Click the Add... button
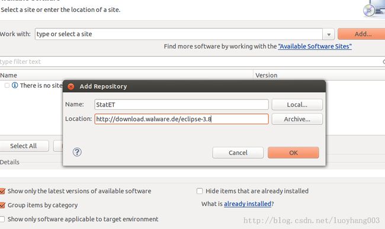Image resolution: width=385 pixels, height=229 pixels. 362,34
